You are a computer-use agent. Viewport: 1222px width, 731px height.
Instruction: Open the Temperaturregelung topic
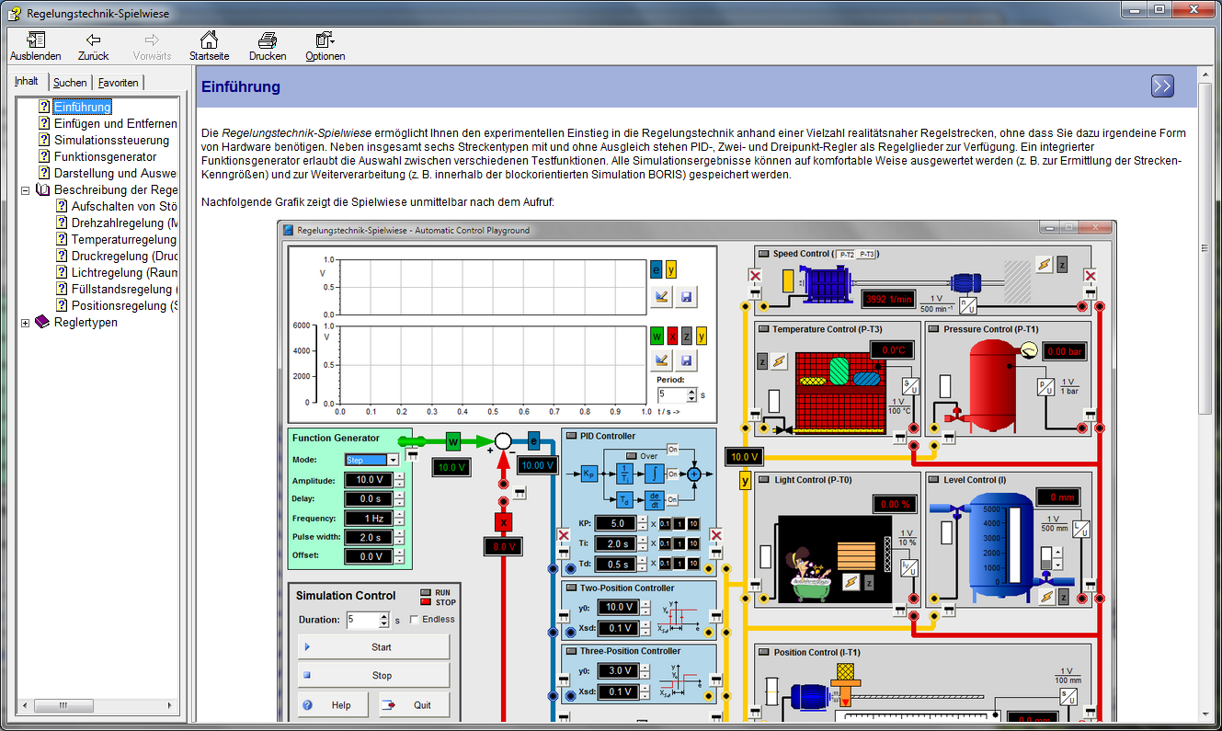click(124, 239)
